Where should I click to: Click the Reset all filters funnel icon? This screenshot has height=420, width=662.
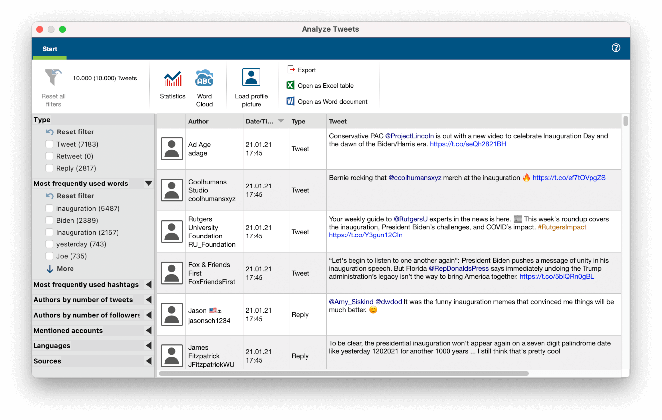click(x=53, y=77)
